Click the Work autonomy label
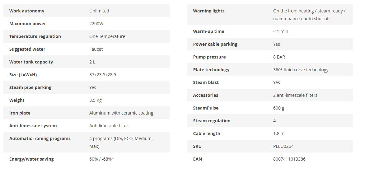 (27, 11)
